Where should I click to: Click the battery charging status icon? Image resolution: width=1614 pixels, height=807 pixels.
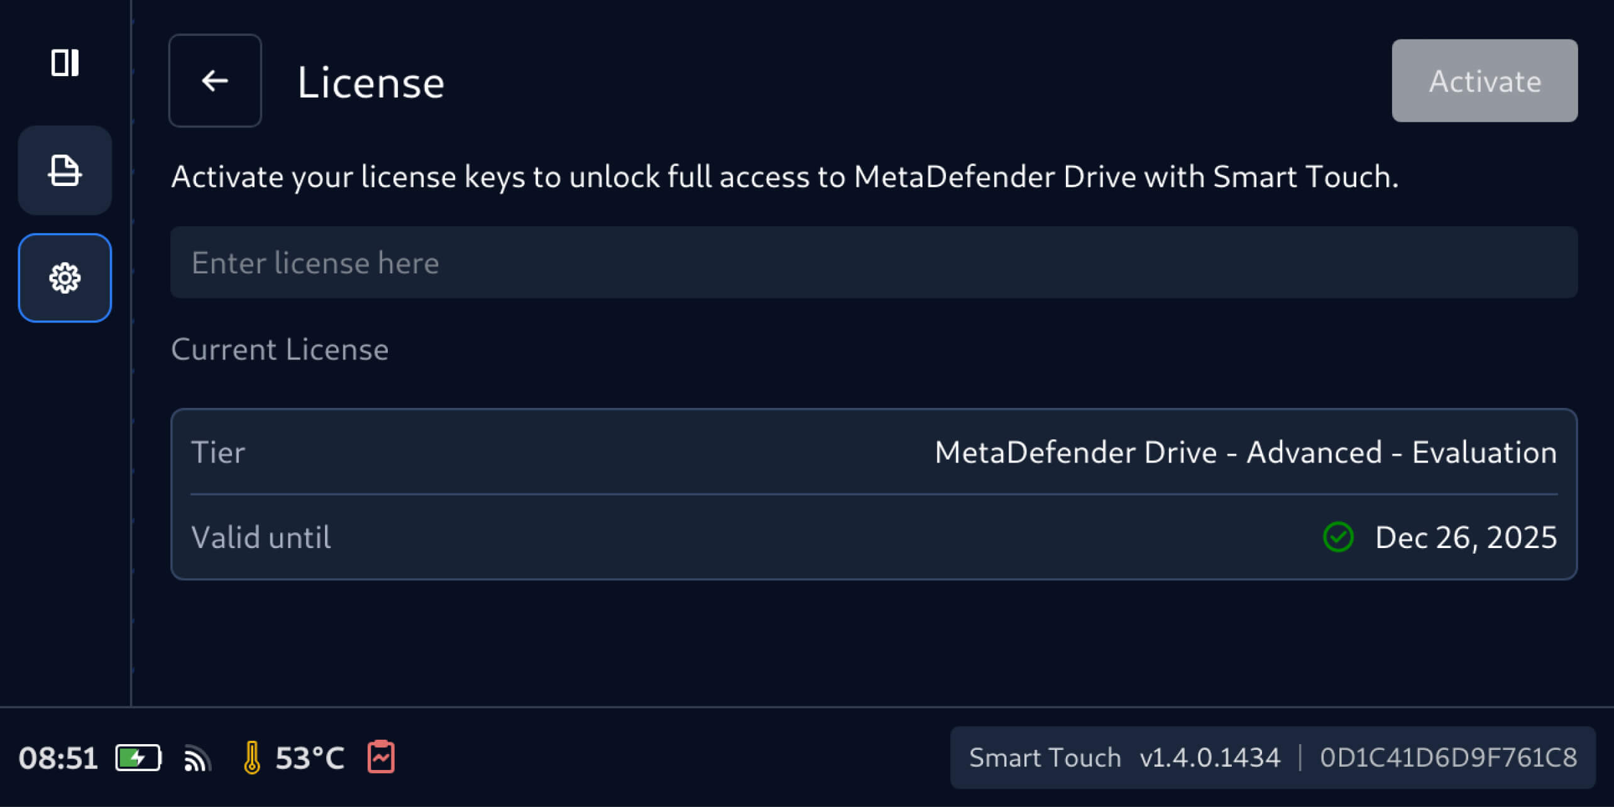(x=138, y=757)
